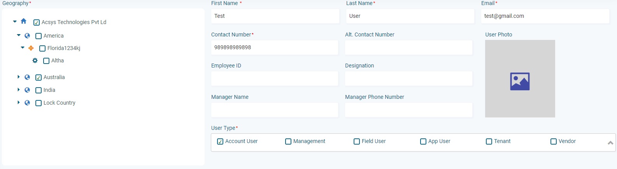Click the image placeholder icon in User Photo
This screenshot has width=617, height=169.
click(520, 81)
